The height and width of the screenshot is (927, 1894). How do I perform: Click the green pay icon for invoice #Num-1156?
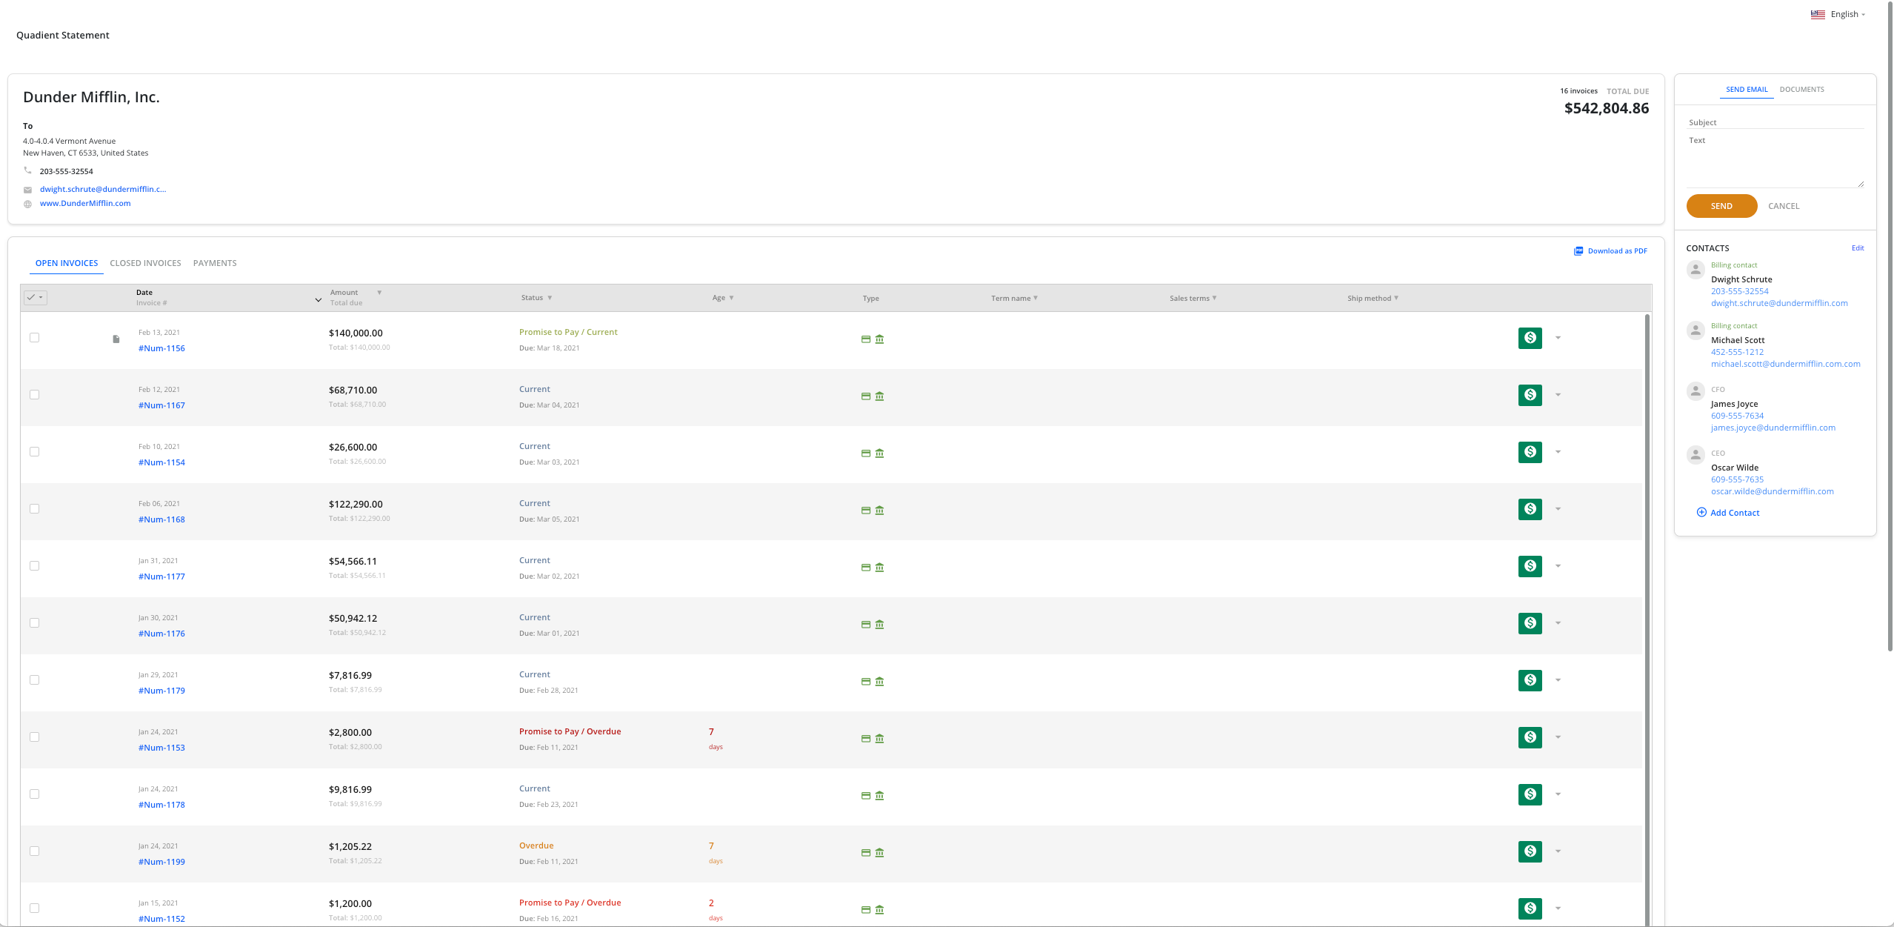(1530, 338)
